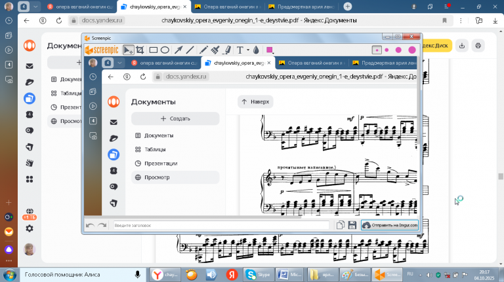Reload the page in the browser
Image resolution: width=504 pixels, height=282 pixels.
coord(59,20)
